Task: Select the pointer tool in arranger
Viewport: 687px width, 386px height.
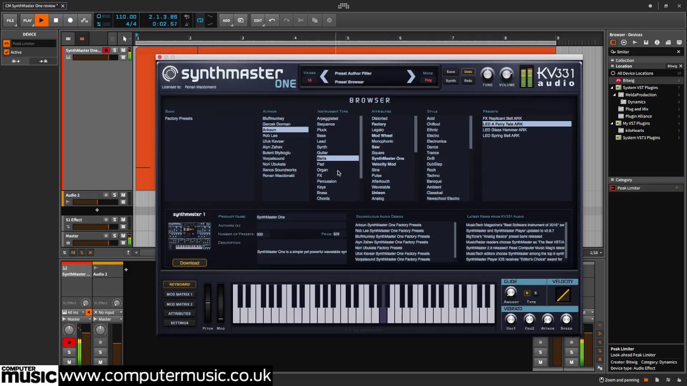Action: (x=125, y=39)
